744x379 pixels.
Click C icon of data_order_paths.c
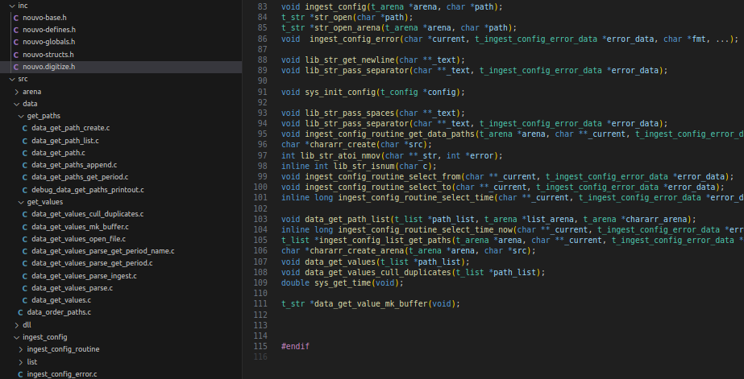[x=20, y=313]
